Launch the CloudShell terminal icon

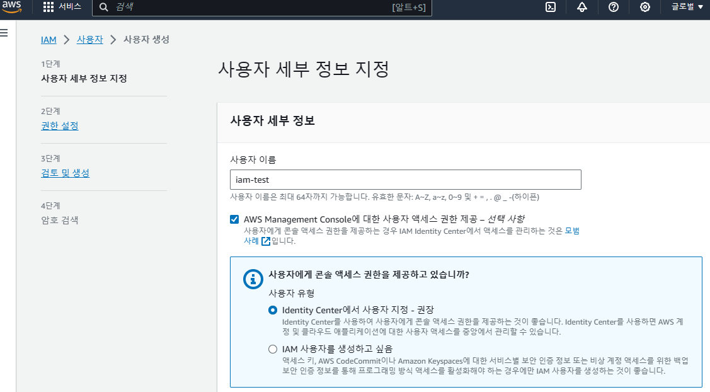coord(551,7)
